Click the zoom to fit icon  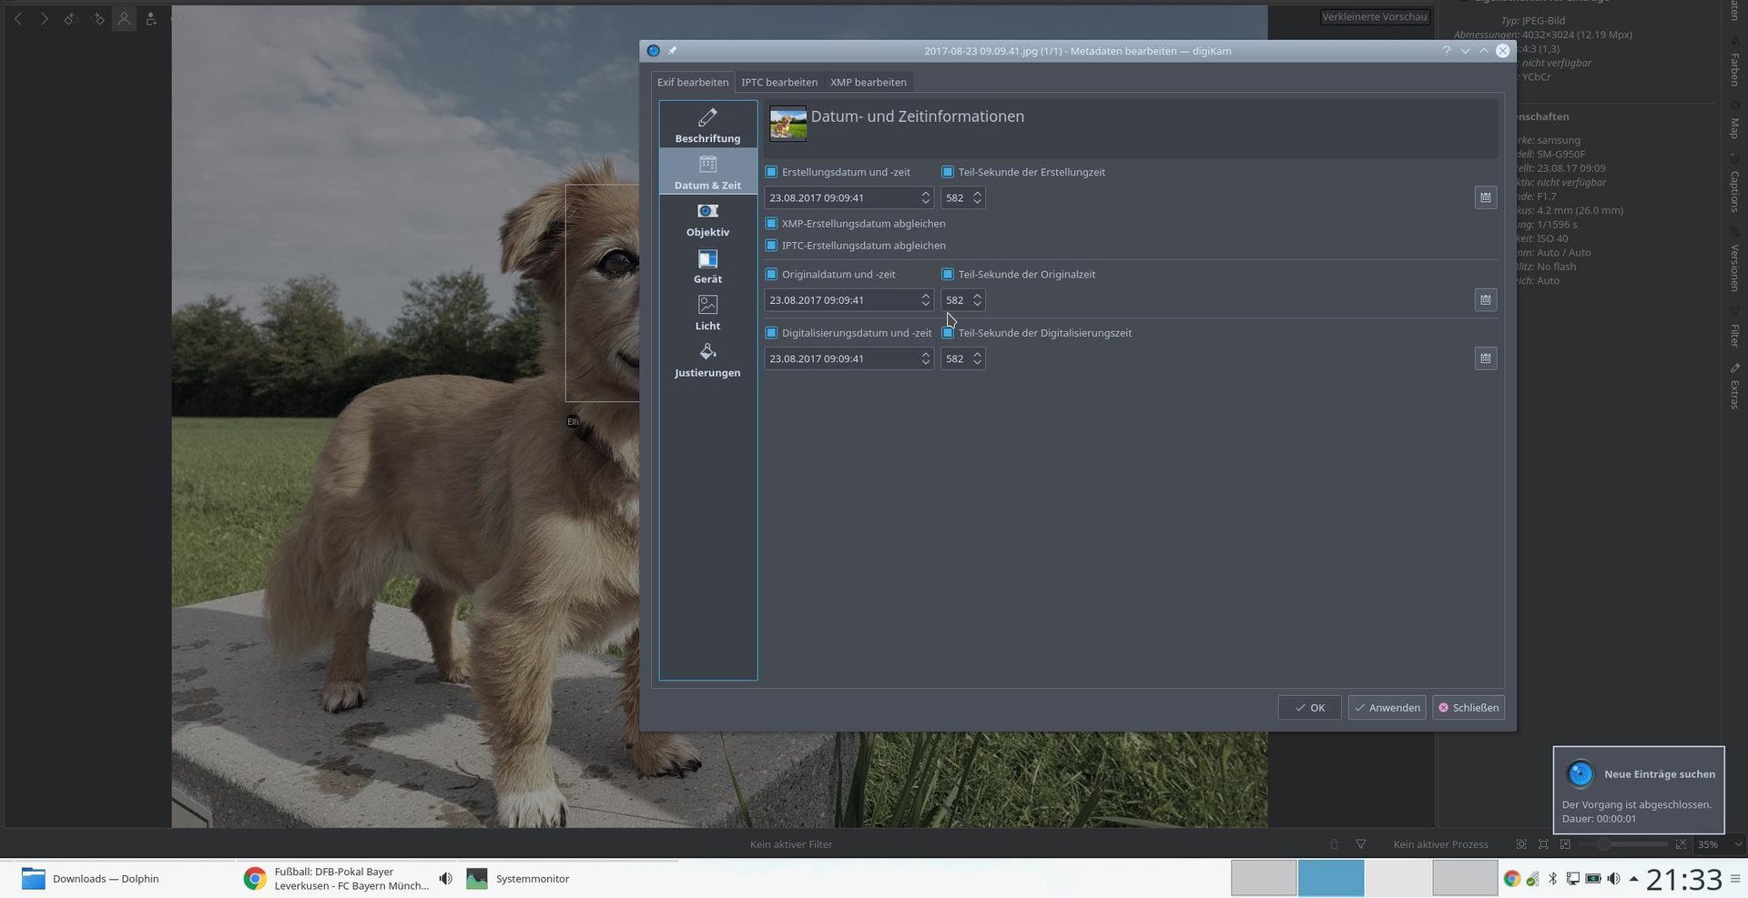[x=1521, y=844]
